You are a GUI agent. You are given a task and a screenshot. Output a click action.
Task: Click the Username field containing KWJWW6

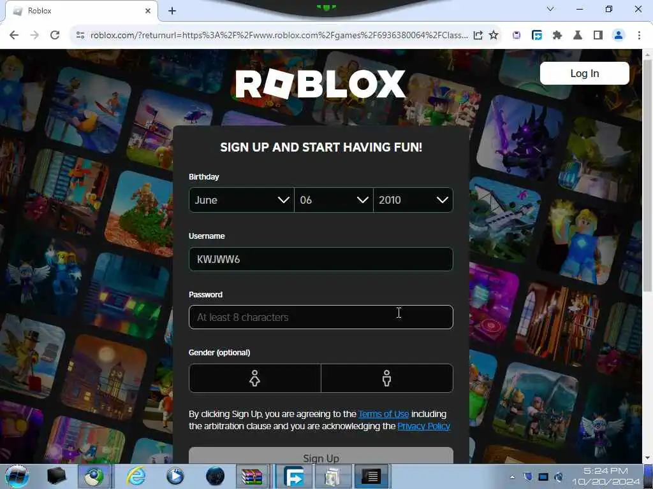point(321,259)
